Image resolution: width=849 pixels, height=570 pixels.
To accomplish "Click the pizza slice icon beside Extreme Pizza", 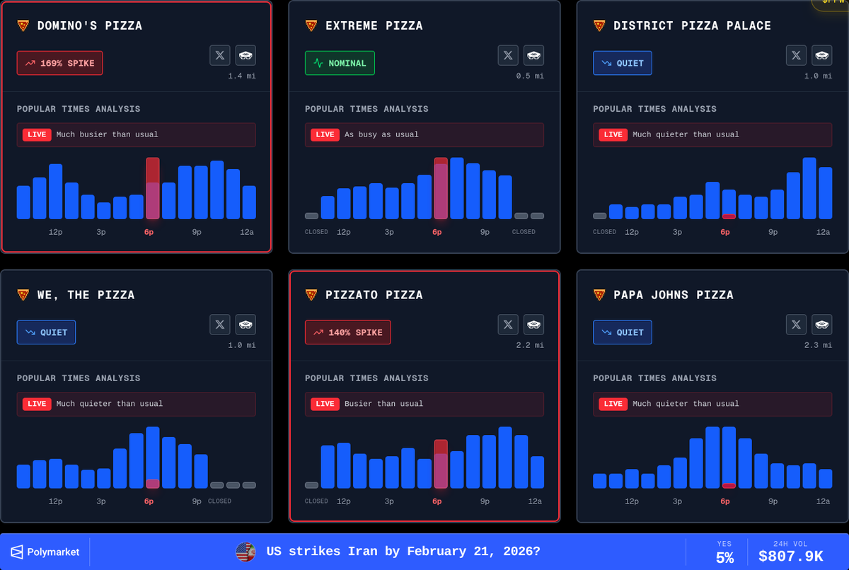I will (x=311, y=25).
